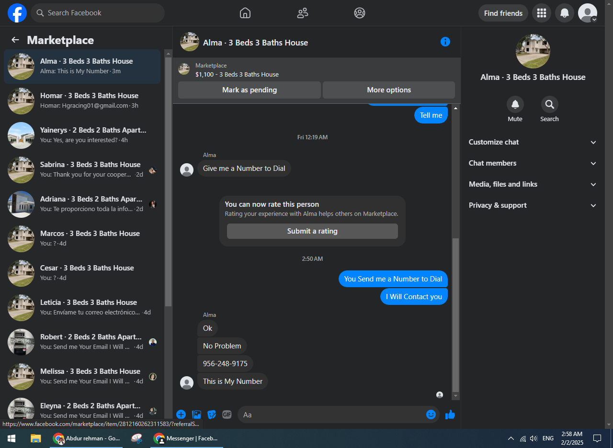This screenshot has width=613, height=448.
Task: Open Windows Start menu
Action: tap(11, 438)
